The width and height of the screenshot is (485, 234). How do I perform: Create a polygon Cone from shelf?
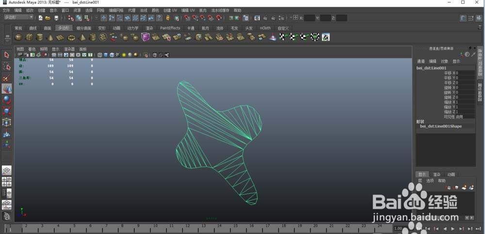coord(50,37)
